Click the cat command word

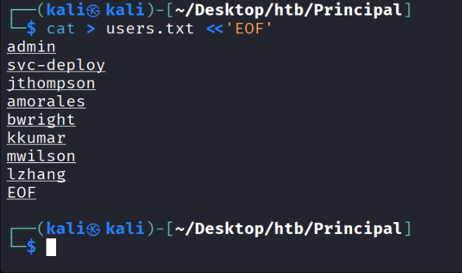click(x=61, y=29)
